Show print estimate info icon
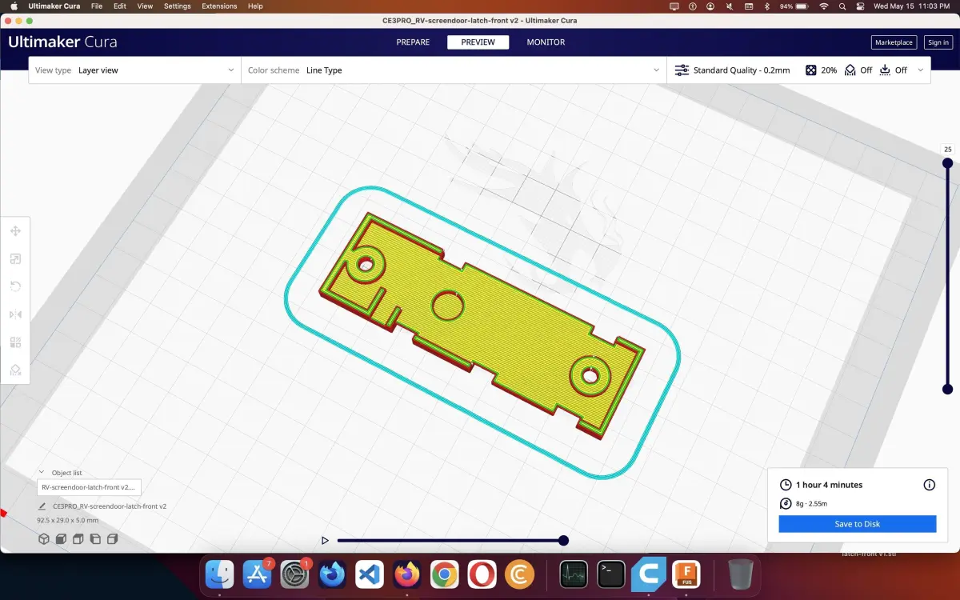960x600 pixels. coord(929,485)
